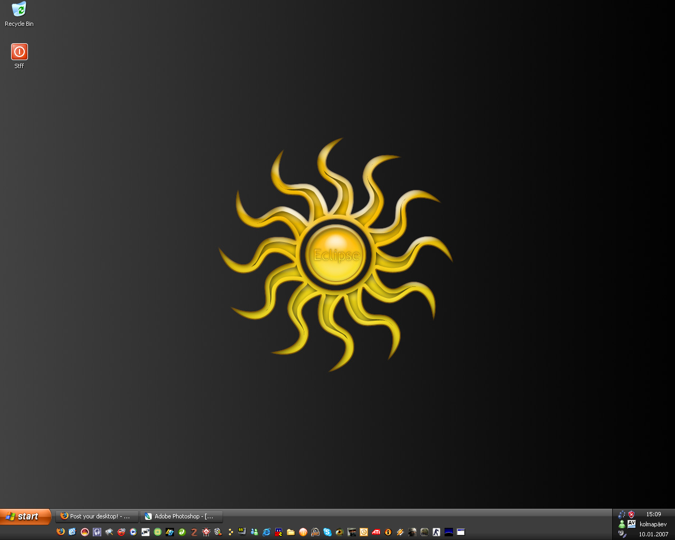Image resolution: width=675 pixels, height=540 pixels.
Task: Launch the red flame disc icon
Action: pos(85,532)
